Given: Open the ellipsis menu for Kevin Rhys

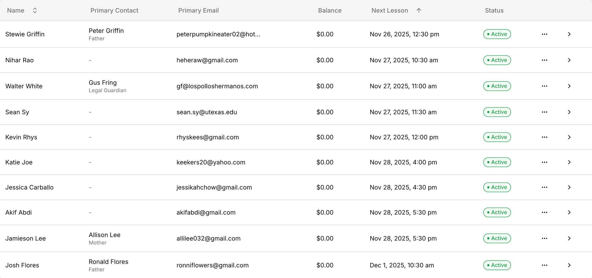Looking at the screenshot, I should tap(544, 137).
